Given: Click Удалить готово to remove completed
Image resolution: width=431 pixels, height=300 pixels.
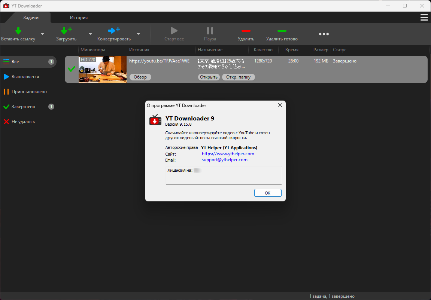Looking at the screenshot, I should pyautogui.click(x=282, y=34).
